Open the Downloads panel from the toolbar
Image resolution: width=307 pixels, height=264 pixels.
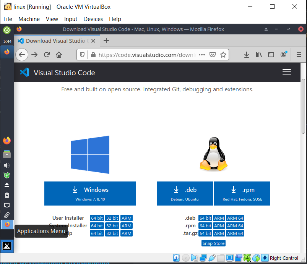coord(246,55)
